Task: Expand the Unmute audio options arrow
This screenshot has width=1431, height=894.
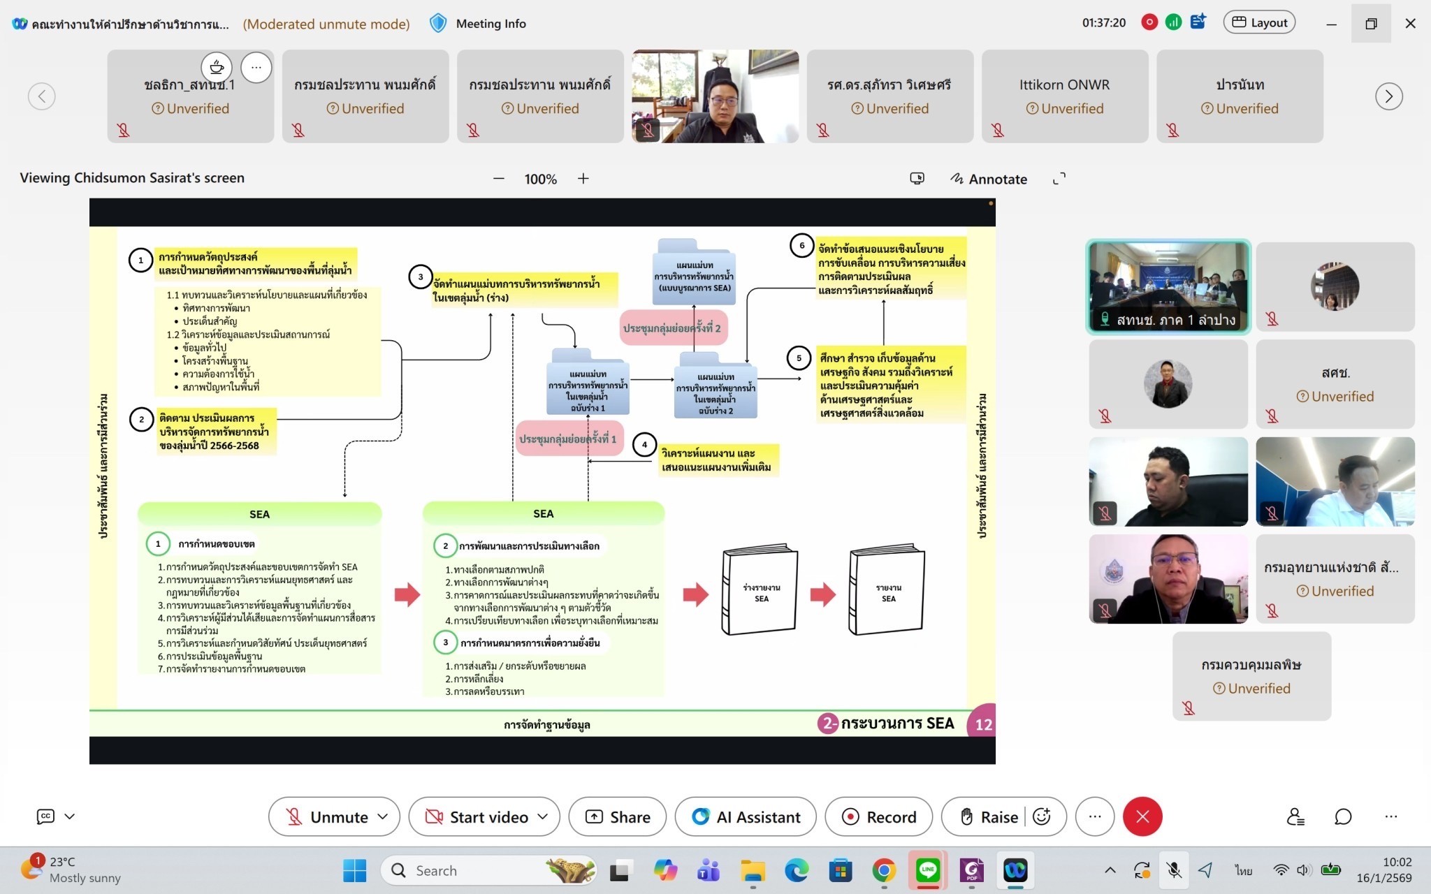Action: (383, 816)
